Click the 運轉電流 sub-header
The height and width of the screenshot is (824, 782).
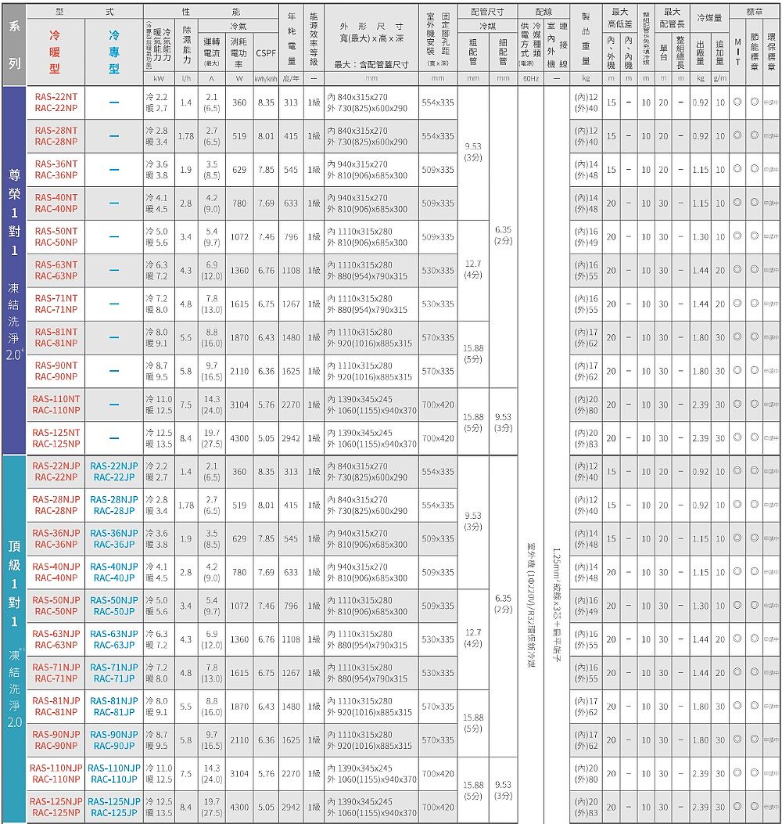tap(212, 52)
